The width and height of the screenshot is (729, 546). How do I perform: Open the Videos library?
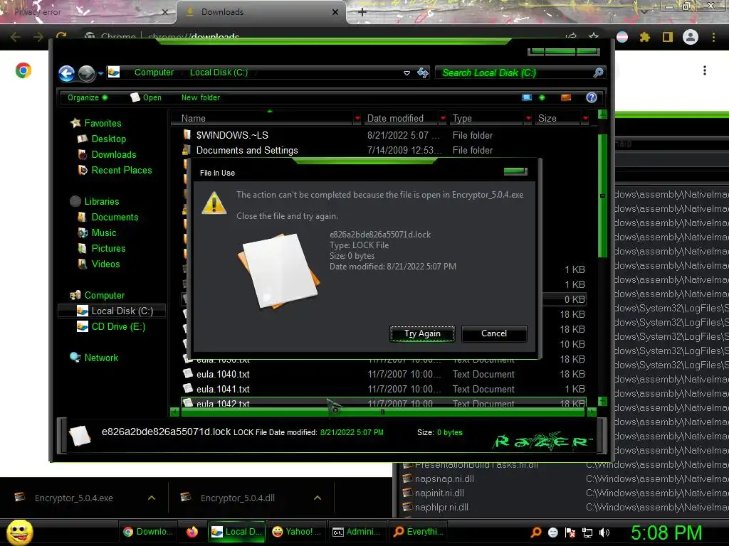(x=105, y=264)
